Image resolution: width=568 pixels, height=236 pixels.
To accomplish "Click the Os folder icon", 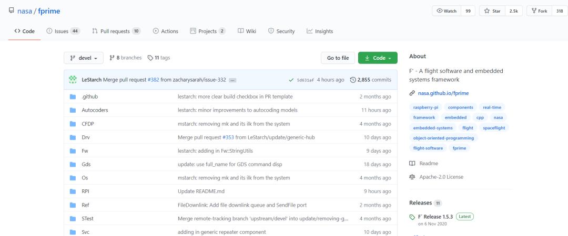I will pos(73,178).
